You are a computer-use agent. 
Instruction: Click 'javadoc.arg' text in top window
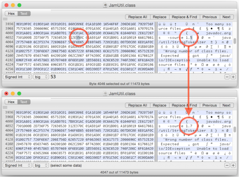pos(219,33)
